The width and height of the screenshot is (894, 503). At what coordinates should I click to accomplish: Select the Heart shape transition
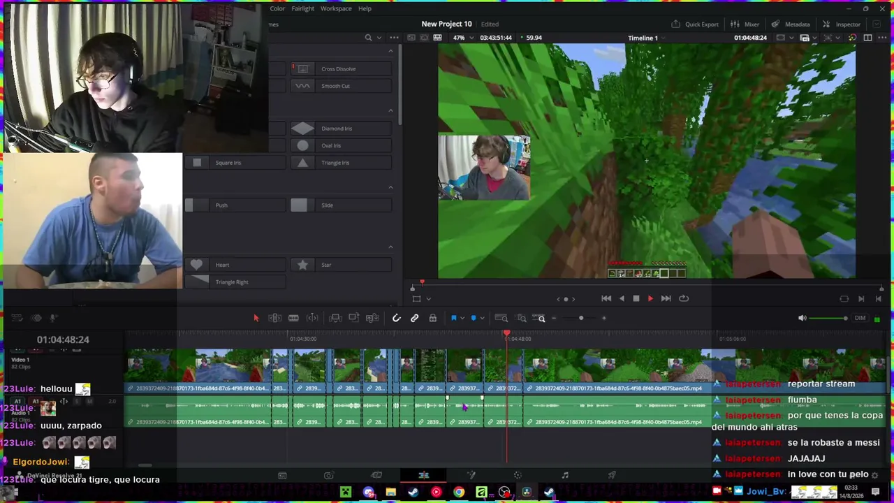coord(235,265)
